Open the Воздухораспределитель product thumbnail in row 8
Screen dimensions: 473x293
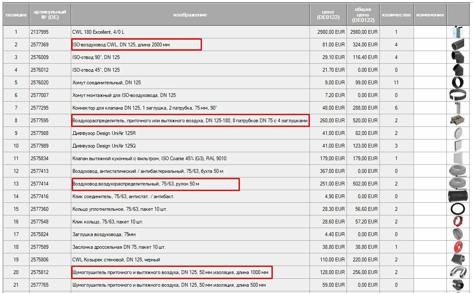click(x=458, y=121)
